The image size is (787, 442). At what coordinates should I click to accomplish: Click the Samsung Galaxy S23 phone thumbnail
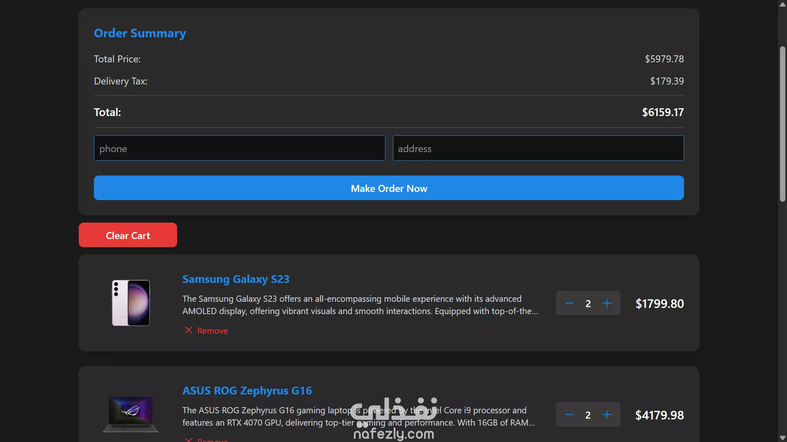coord(131,303)
